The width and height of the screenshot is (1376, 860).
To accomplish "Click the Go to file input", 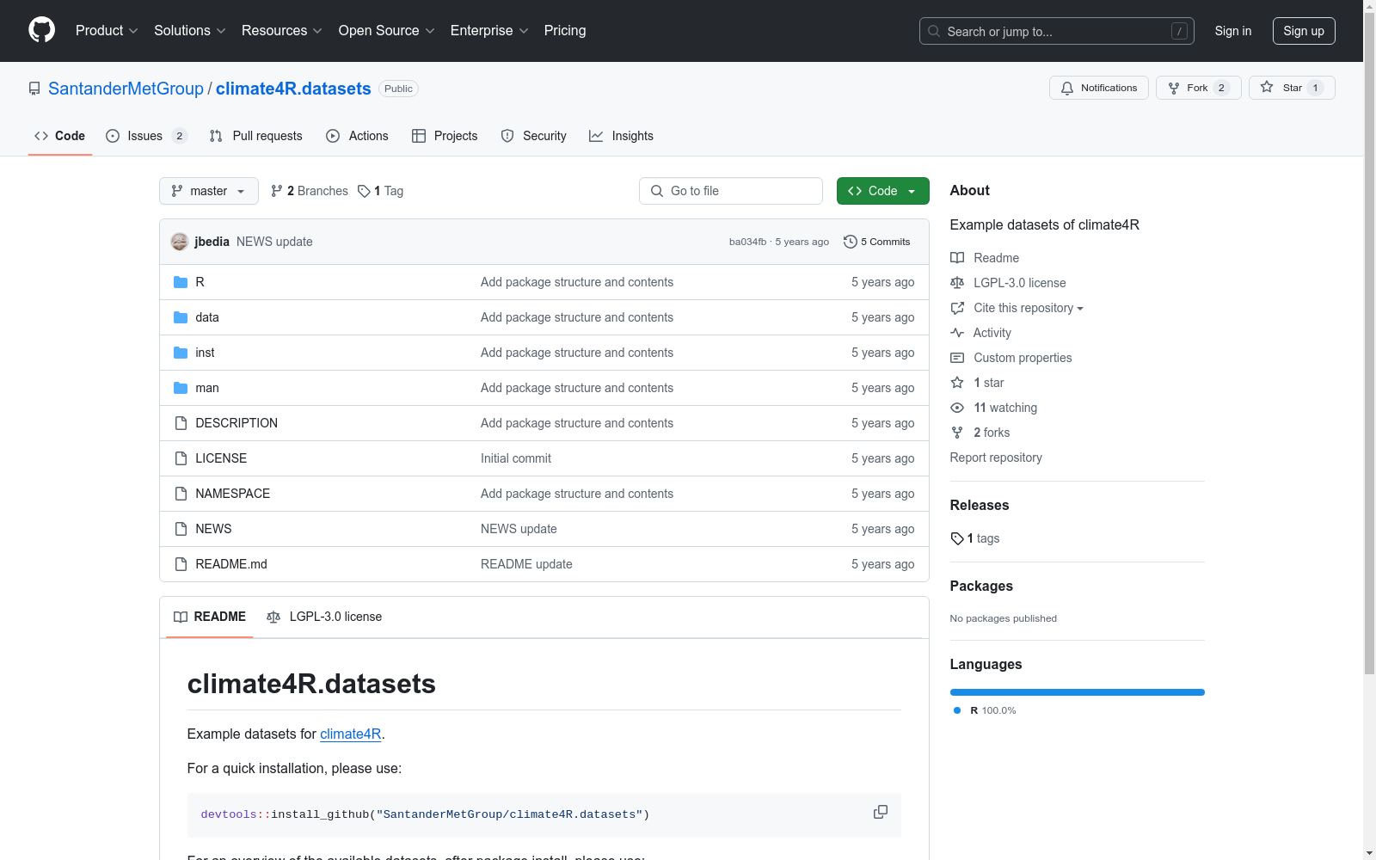I will click(731, 191).
